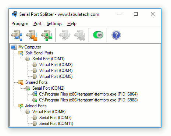Select Serial Port (COM11)

[56, 124]
